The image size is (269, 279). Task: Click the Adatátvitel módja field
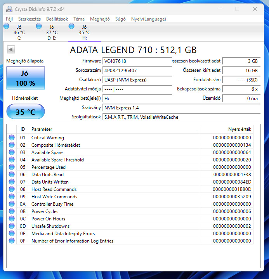point(137,89)
